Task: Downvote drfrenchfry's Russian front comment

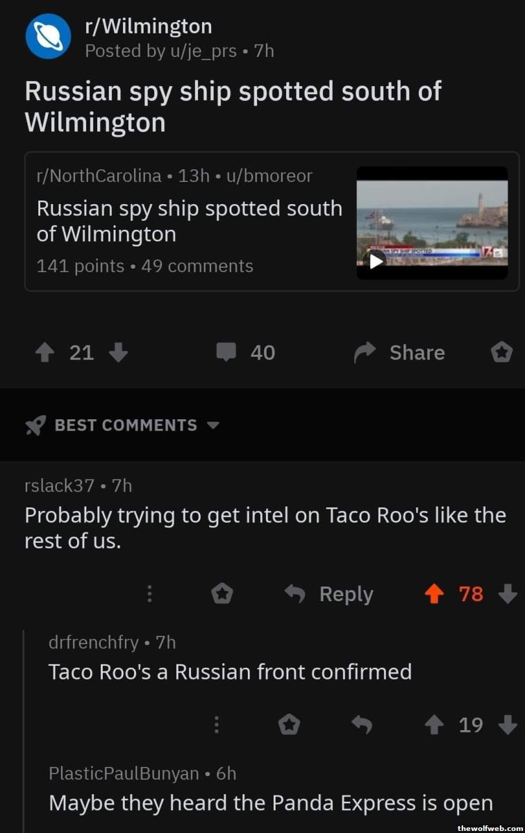Action: [x=508, y=725]
